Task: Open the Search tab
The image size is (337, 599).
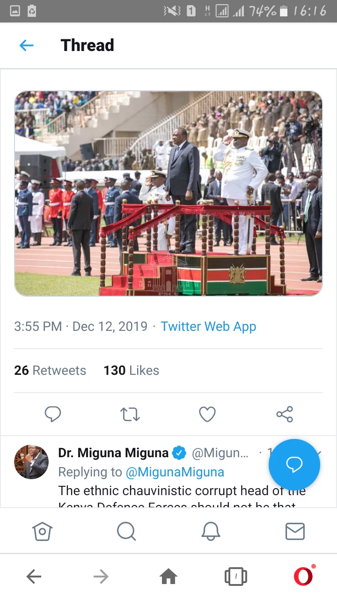Action: click(x=126, y=531)
